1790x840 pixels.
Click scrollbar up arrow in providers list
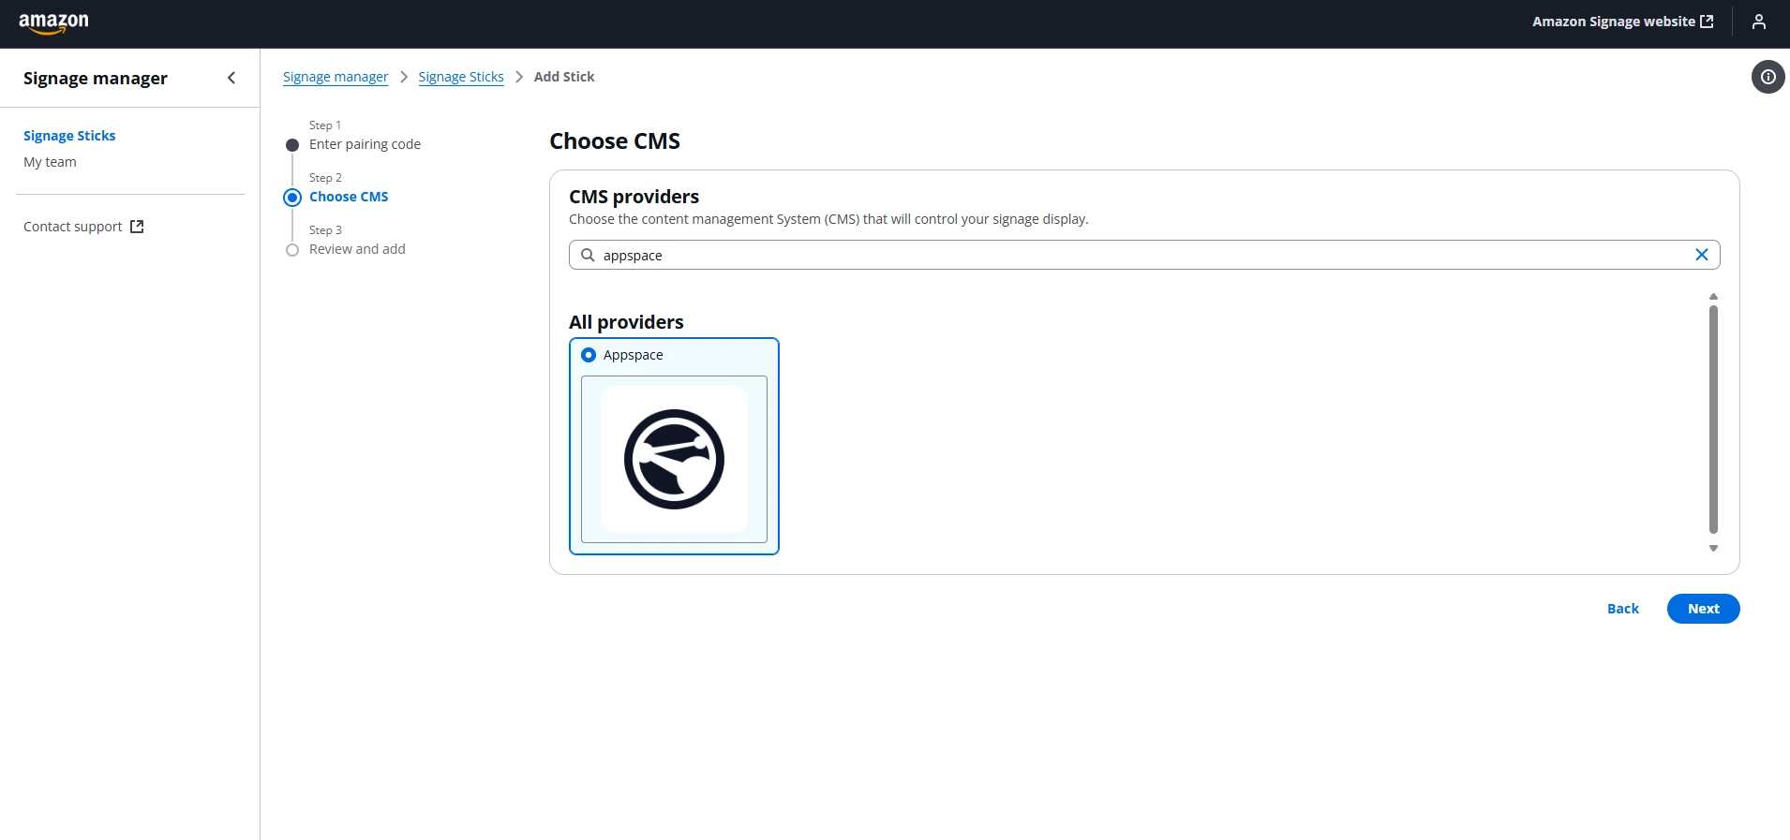[1713, 296]
